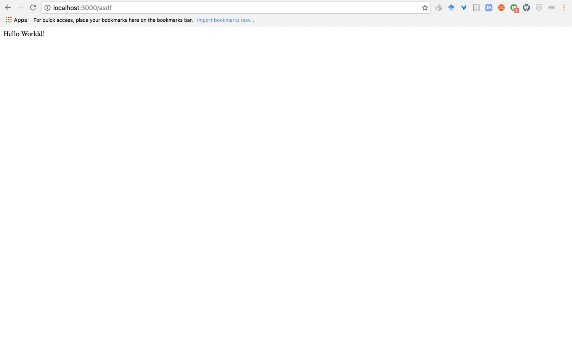Go back to the previous page
Screen dimensions: 572x340
(x=8, y=8)
